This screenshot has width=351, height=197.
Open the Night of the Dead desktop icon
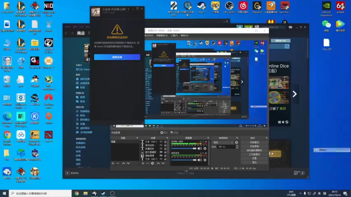coord(49,9)
